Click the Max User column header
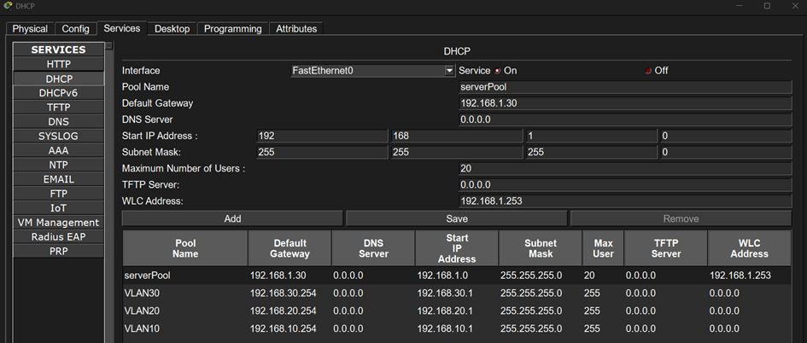 (603, 248)
